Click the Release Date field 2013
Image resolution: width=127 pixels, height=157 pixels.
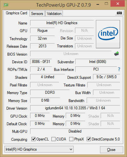pos(43,46)
